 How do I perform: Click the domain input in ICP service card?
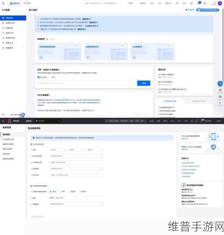point(87,83)
